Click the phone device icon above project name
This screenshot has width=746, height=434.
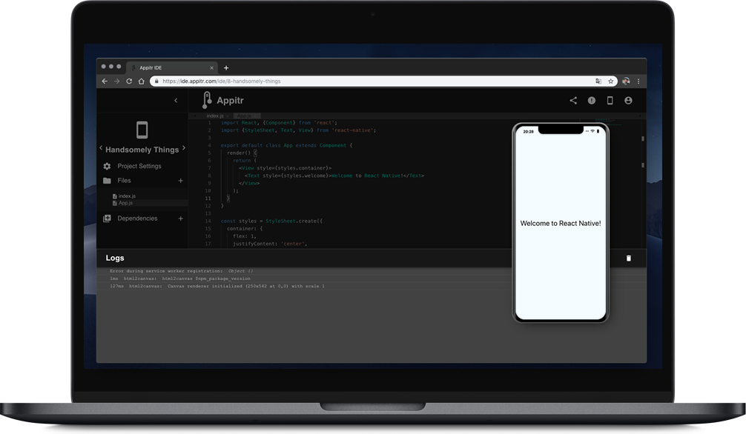pyautogui.click(x=142, y=130)
